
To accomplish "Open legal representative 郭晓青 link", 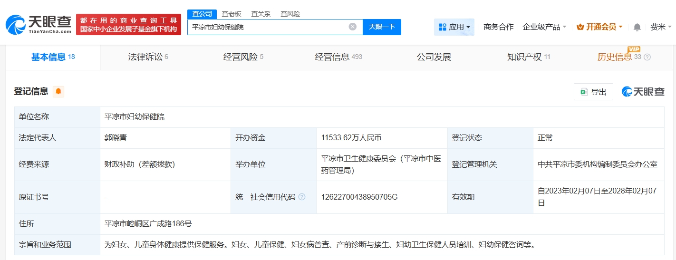I will (116, 138).
